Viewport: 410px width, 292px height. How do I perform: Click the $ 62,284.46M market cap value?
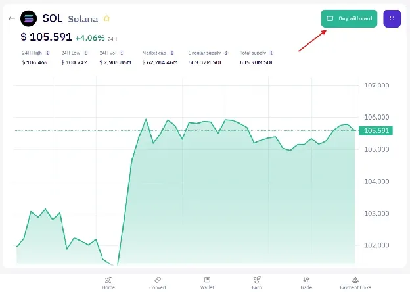pos(160,62)
